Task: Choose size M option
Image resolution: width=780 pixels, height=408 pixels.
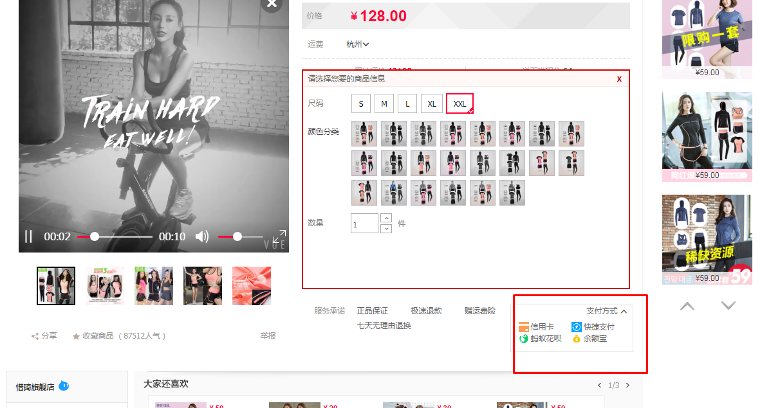Action: coord(384,103)
